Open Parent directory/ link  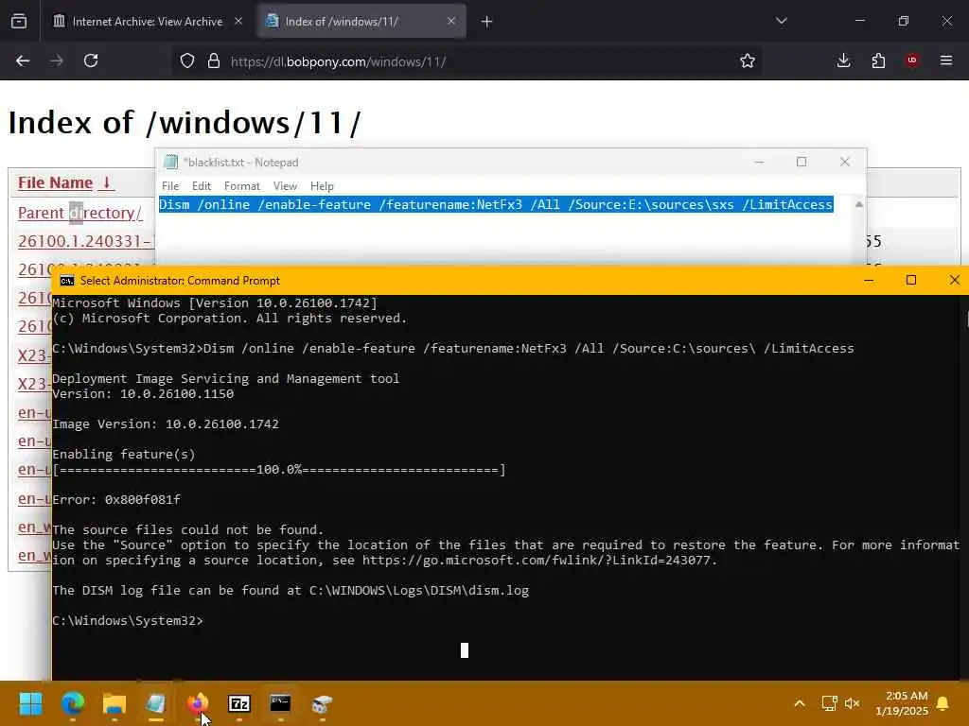pyautogui.click(x=79, y=213)
